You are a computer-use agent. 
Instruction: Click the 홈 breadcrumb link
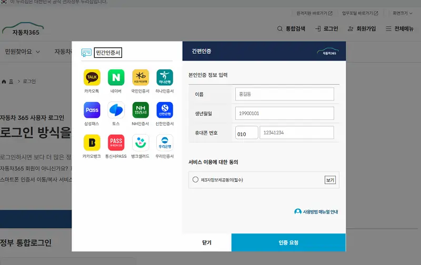click(11, 81)
